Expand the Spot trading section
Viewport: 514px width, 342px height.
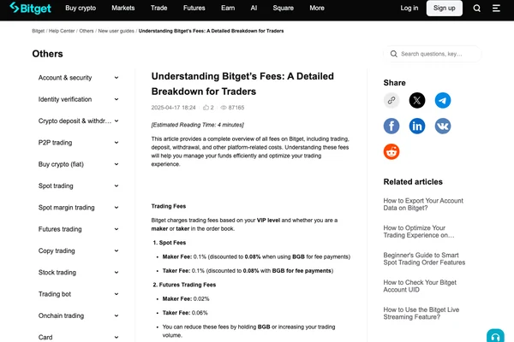pyautogui.click(x=78, y=186)
